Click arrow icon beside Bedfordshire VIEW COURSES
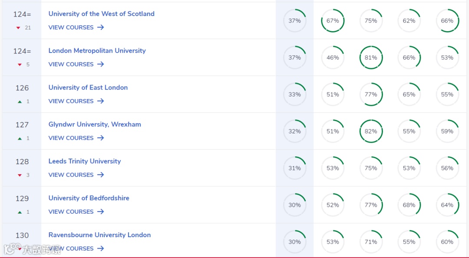Viewport: 469px width, 258px height. click(x=100, y=212)
